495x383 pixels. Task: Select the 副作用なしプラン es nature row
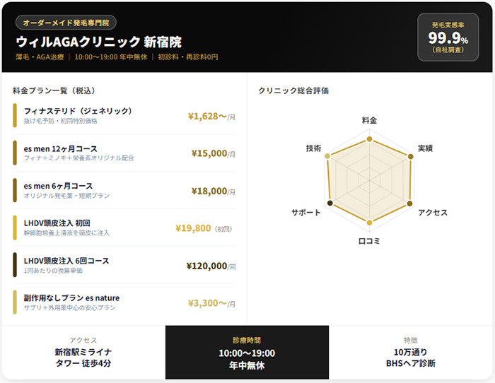124,302
